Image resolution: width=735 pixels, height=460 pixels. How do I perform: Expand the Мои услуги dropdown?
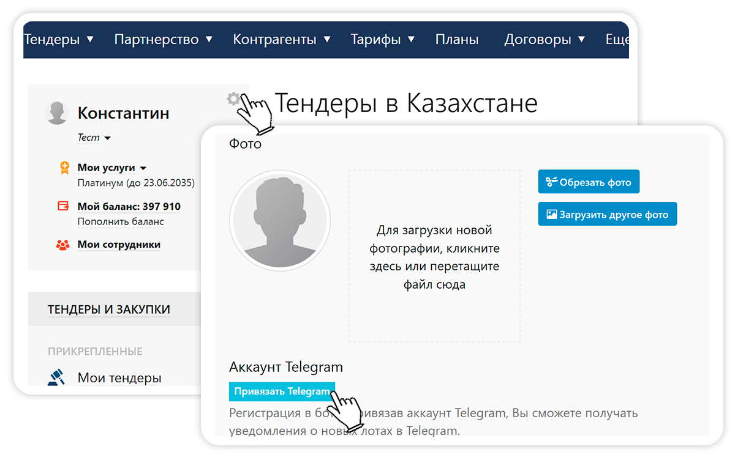[112, 168]
